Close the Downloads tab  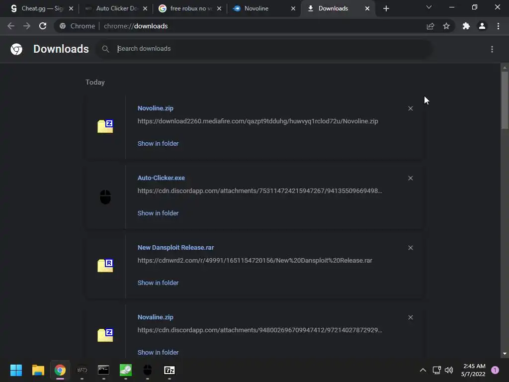click(x=367, y=9)
